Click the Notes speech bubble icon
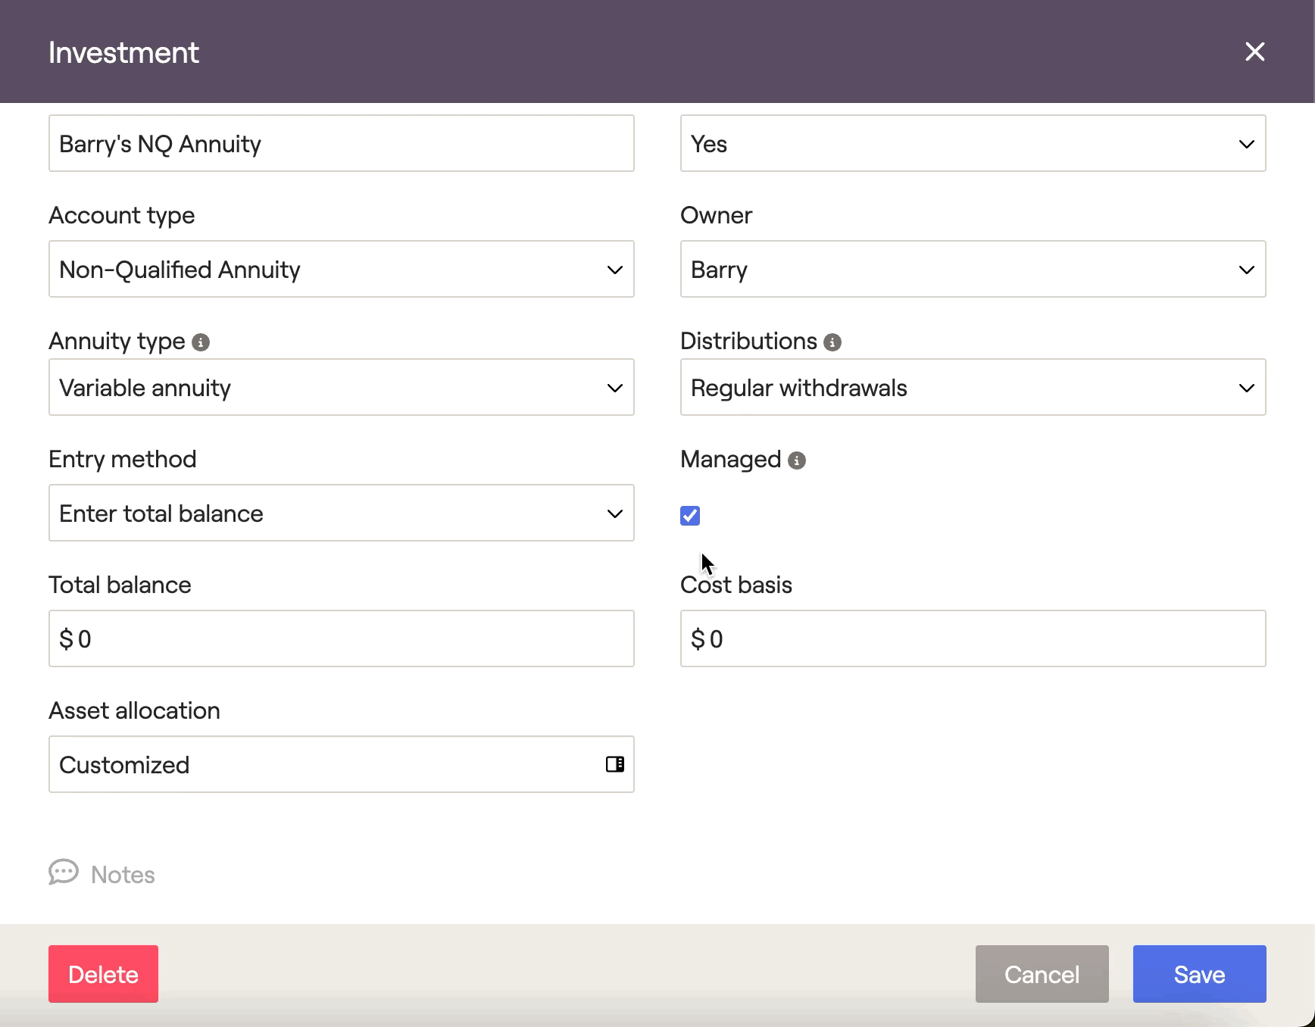1315x1027 pixels. click(64, 872)
